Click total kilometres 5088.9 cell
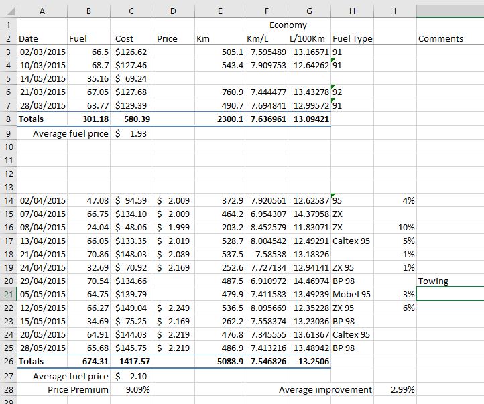This screenshot has width=484, height=404. (220, 361)
